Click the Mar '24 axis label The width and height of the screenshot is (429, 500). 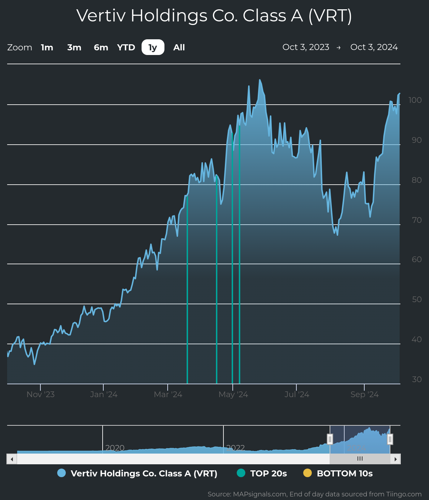click(x=168, y=394)
